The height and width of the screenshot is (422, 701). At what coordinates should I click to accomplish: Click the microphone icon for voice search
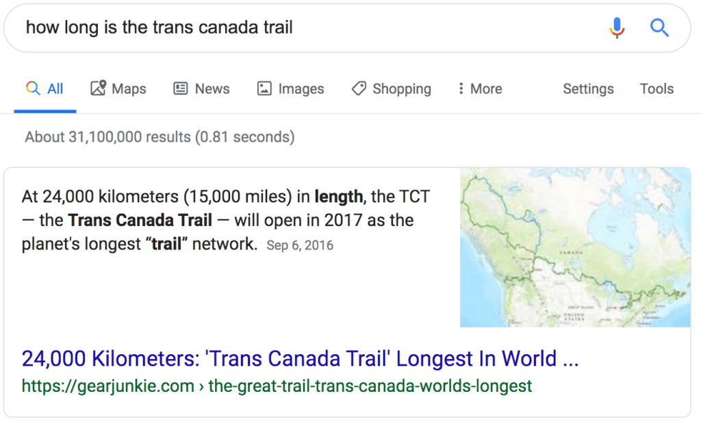[x=615, y=27]
